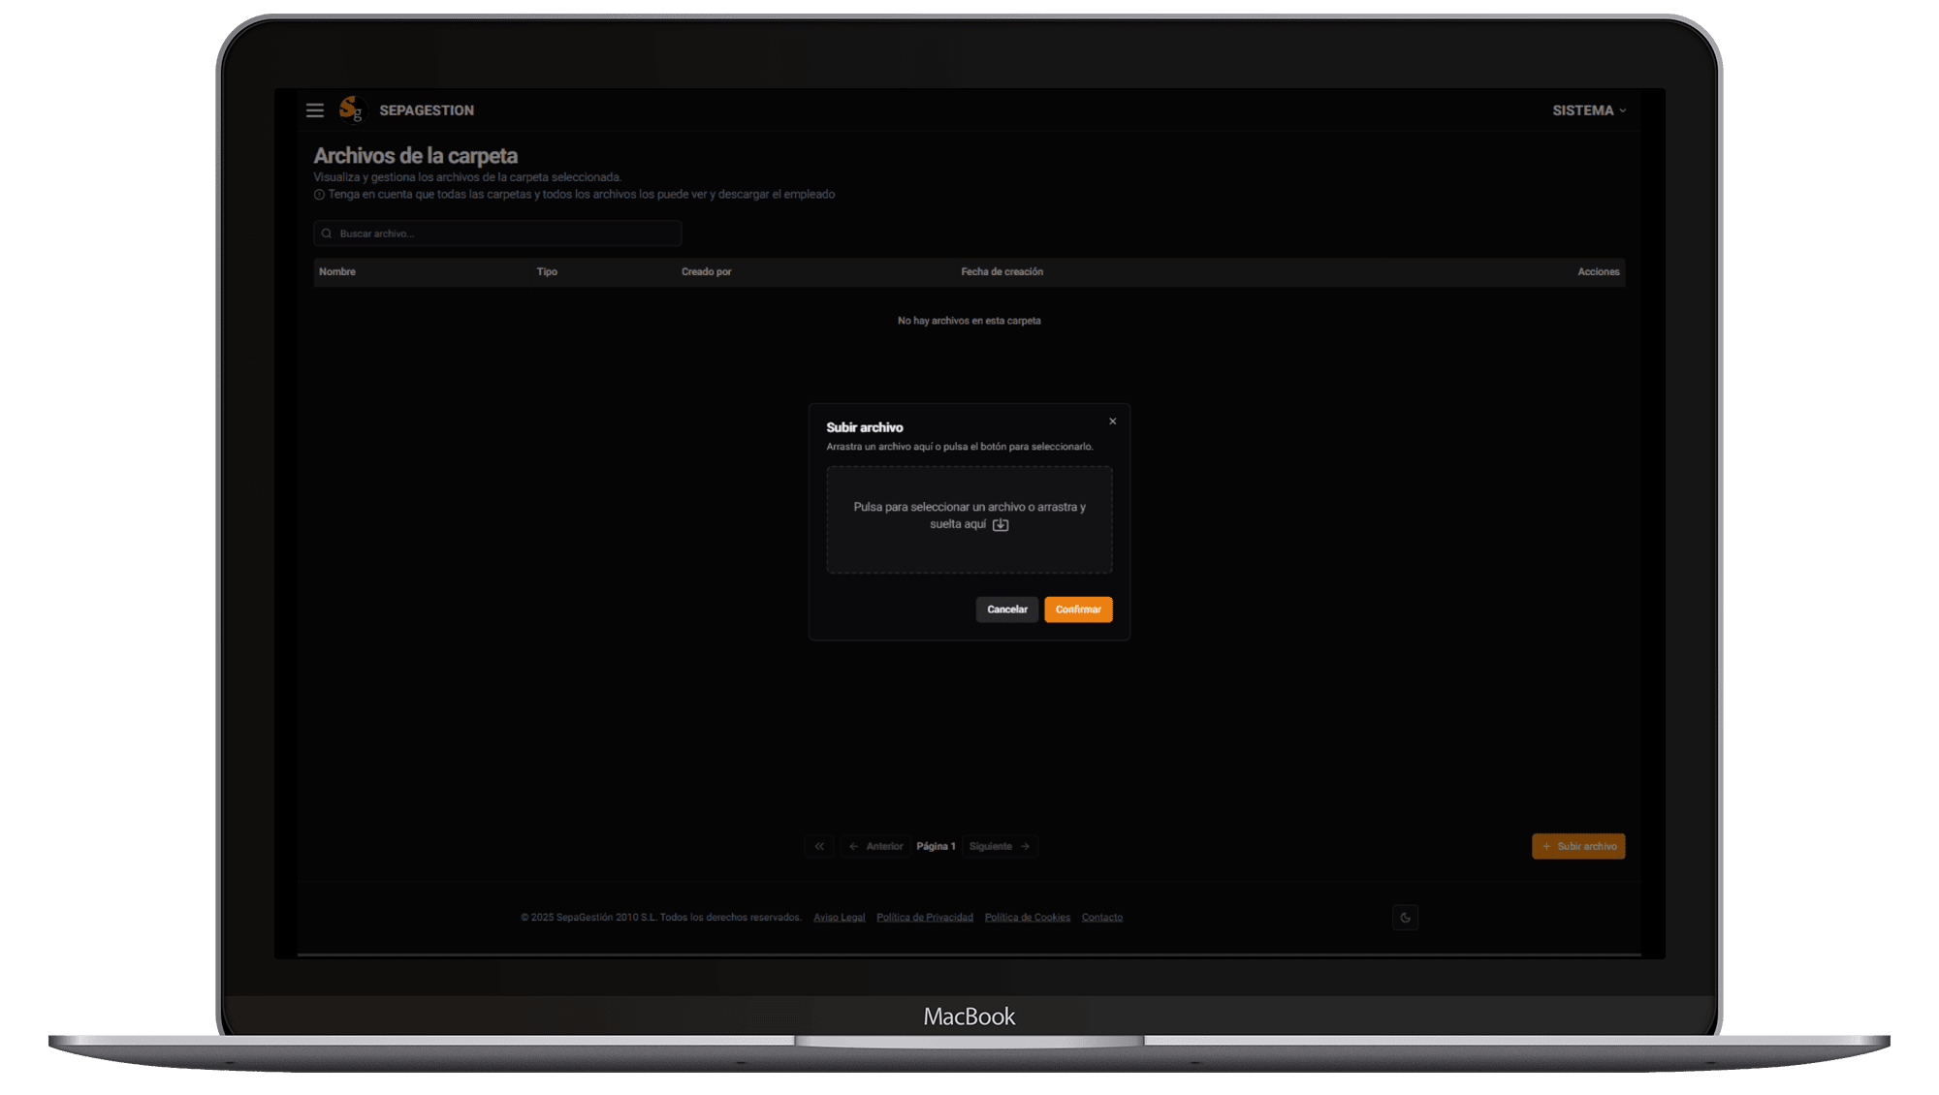Click the info icon beside notice text
Viewport: 1939px width, 1095px height.
(319, 195)
